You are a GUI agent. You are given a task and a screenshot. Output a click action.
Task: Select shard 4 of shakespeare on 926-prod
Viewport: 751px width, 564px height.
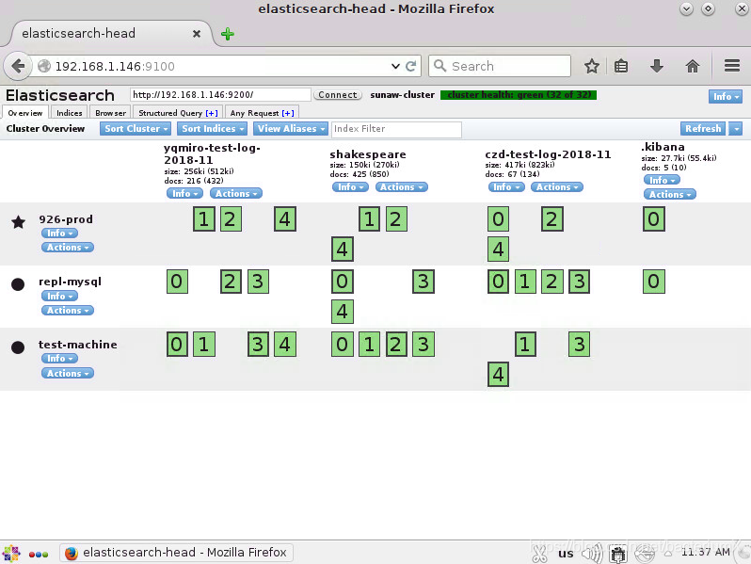tap(343, 250)
